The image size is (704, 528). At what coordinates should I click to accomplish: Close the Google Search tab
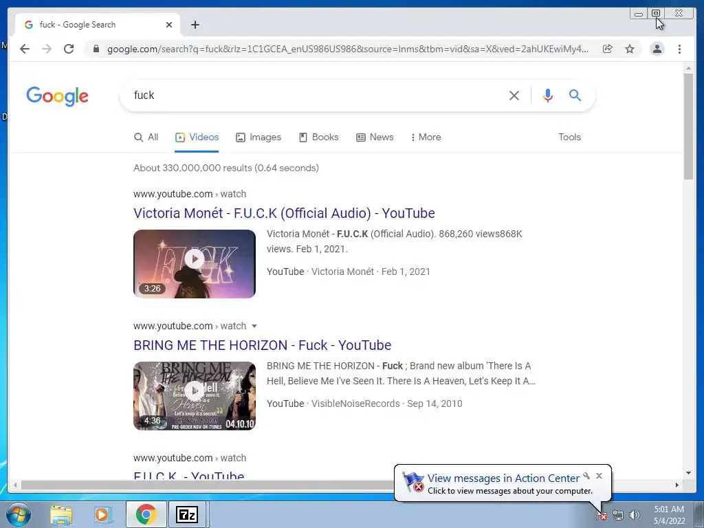[169, 25]
